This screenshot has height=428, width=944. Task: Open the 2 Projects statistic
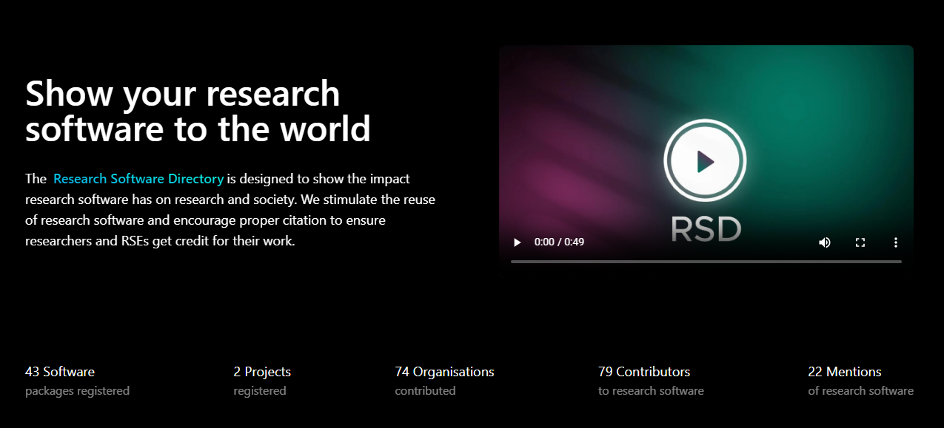pos(262,372)
